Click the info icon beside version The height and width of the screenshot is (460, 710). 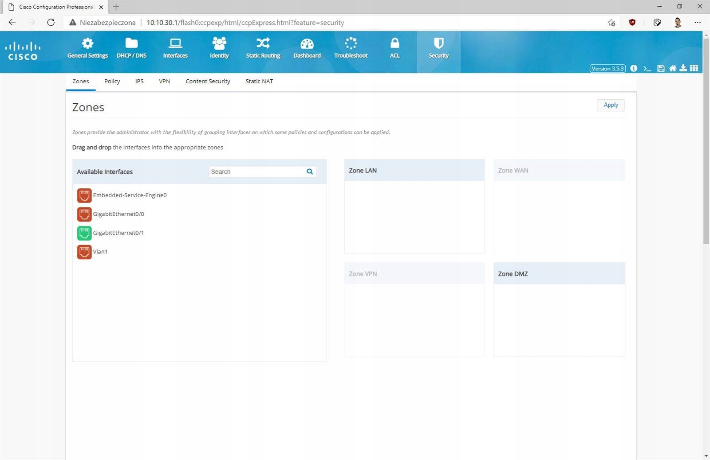click(x=634, y=68)
